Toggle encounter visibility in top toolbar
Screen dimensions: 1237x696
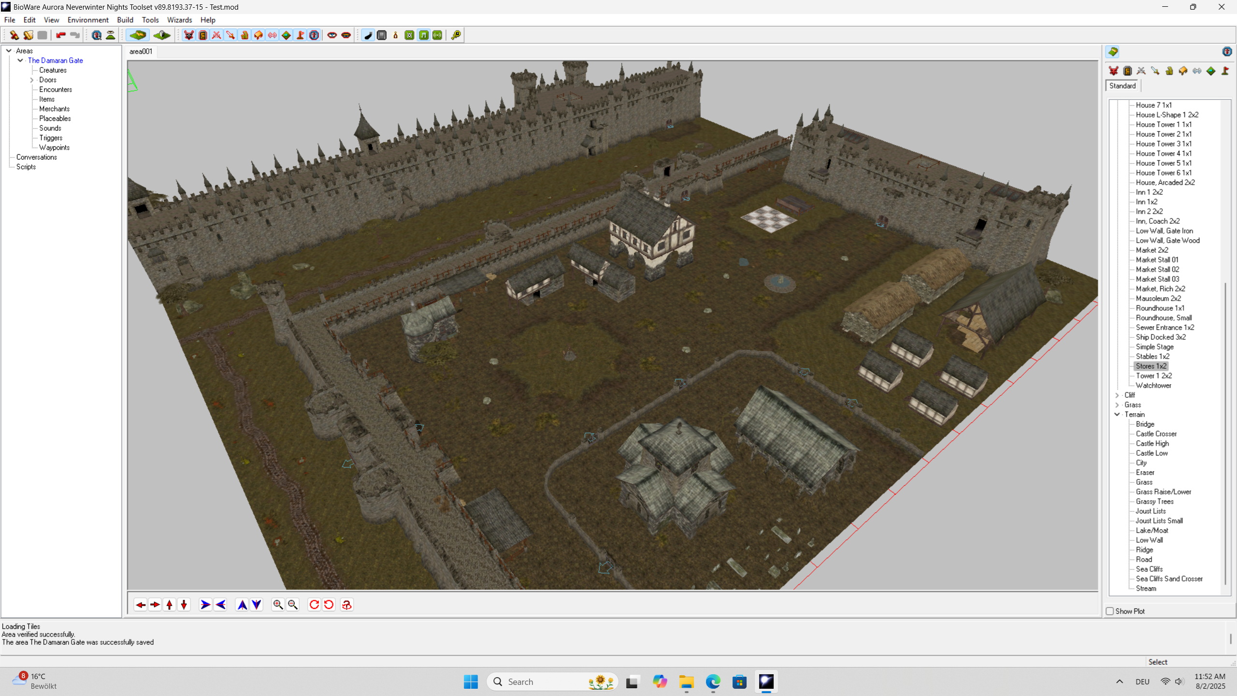(x=217, y=35)
